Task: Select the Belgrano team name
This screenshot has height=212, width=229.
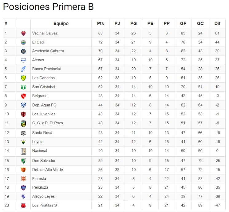Action: click(x=40, y=96)
